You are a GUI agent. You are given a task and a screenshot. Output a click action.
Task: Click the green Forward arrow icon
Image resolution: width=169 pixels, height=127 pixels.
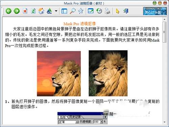click(17, 11)
